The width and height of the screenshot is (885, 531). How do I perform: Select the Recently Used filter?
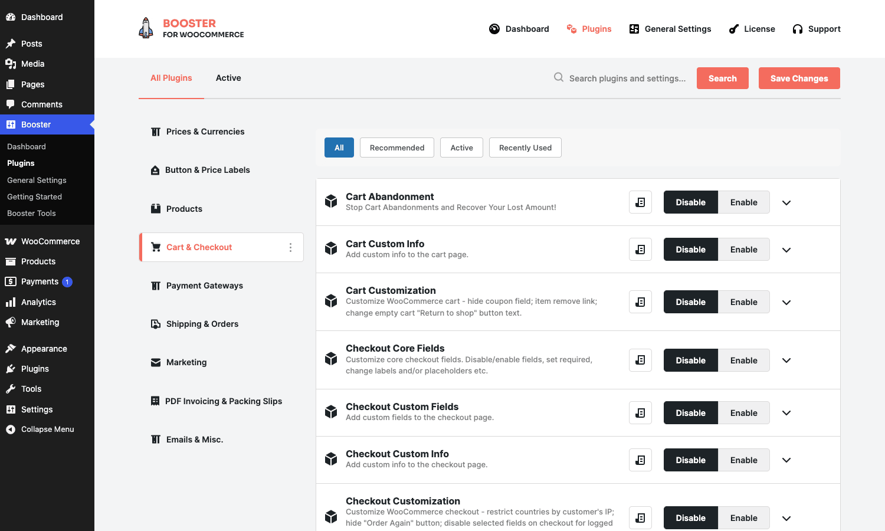coord(525,147)
